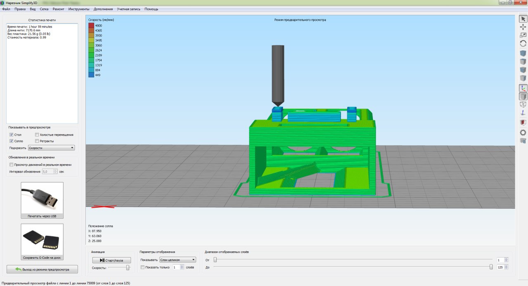Image resolution: width=528 pixels, height=286 pixels.
Task: Switch to the third blue cube view preset
Action: (523, 70)
